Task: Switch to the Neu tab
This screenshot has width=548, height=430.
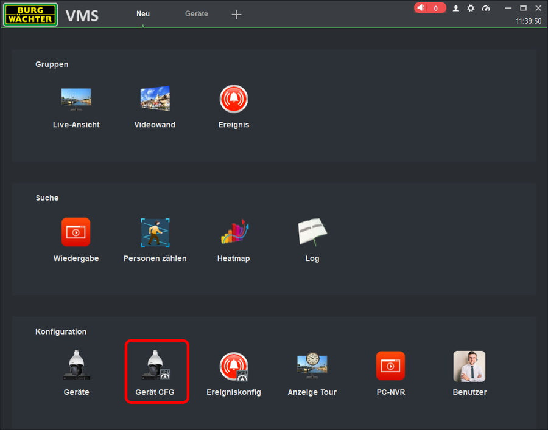Action: pyautogui.click(x=143, y=14)
